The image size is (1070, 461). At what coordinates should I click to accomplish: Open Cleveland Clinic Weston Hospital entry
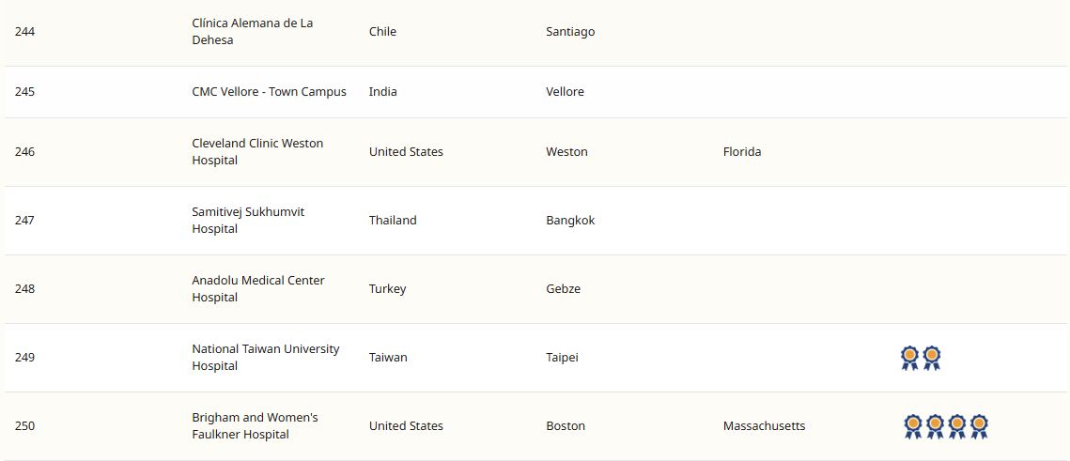coord(257,152)
